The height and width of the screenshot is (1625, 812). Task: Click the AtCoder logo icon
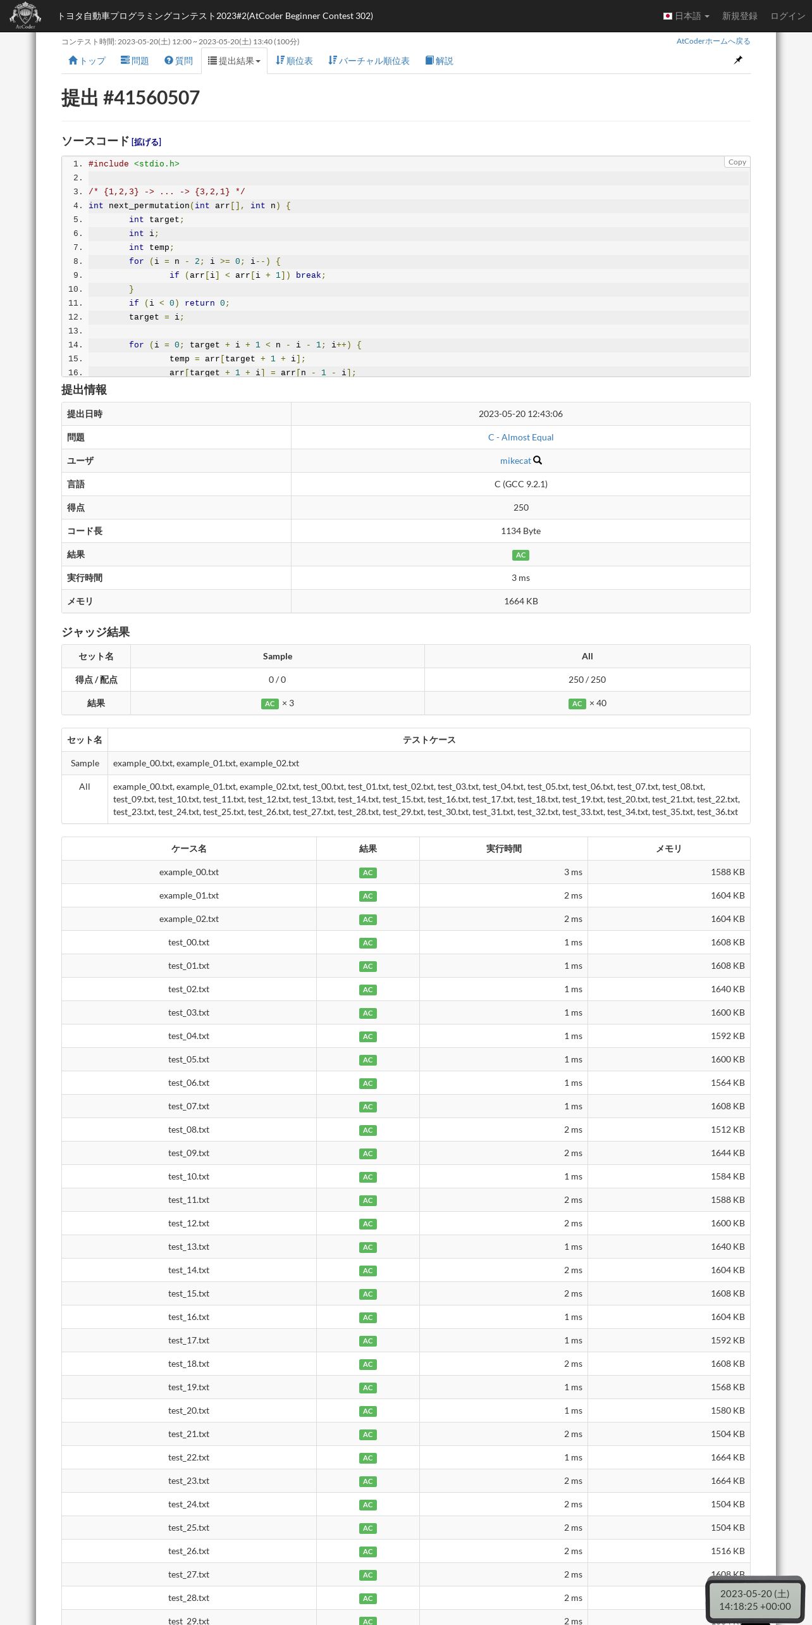[25, 15]
